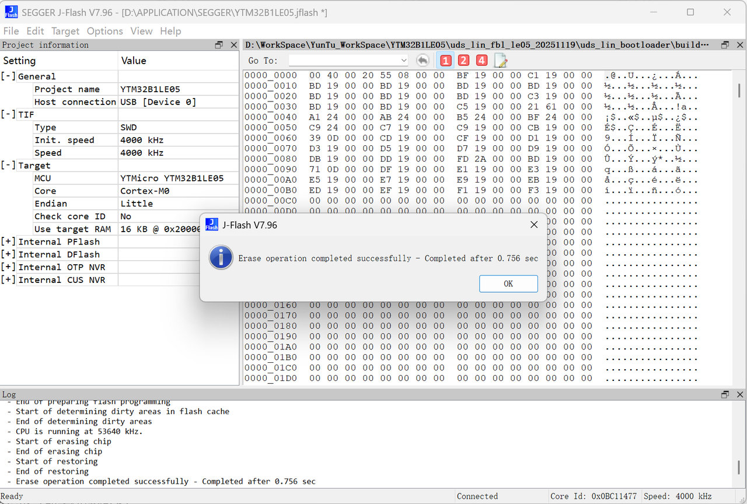The image size is (747, 504).
Task: Undock the Log panel
Action: pos(725,395)
